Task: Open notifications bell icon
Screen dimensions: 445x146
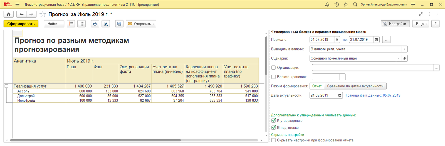Action: click(x=327, y=4)
